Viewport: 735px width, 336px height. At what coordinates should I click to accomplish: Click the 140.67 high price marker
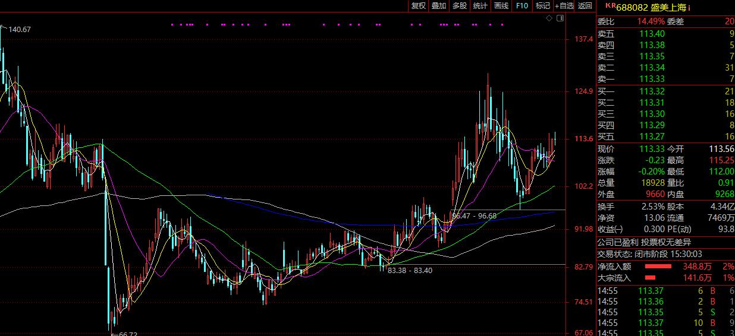pos(19,29)
